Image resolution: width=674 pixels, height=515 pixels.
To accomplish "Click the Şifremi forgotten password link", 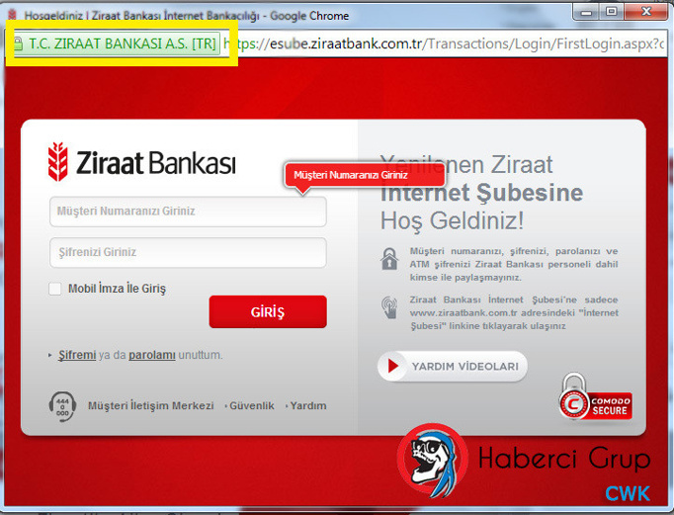I will coord(77,355).
